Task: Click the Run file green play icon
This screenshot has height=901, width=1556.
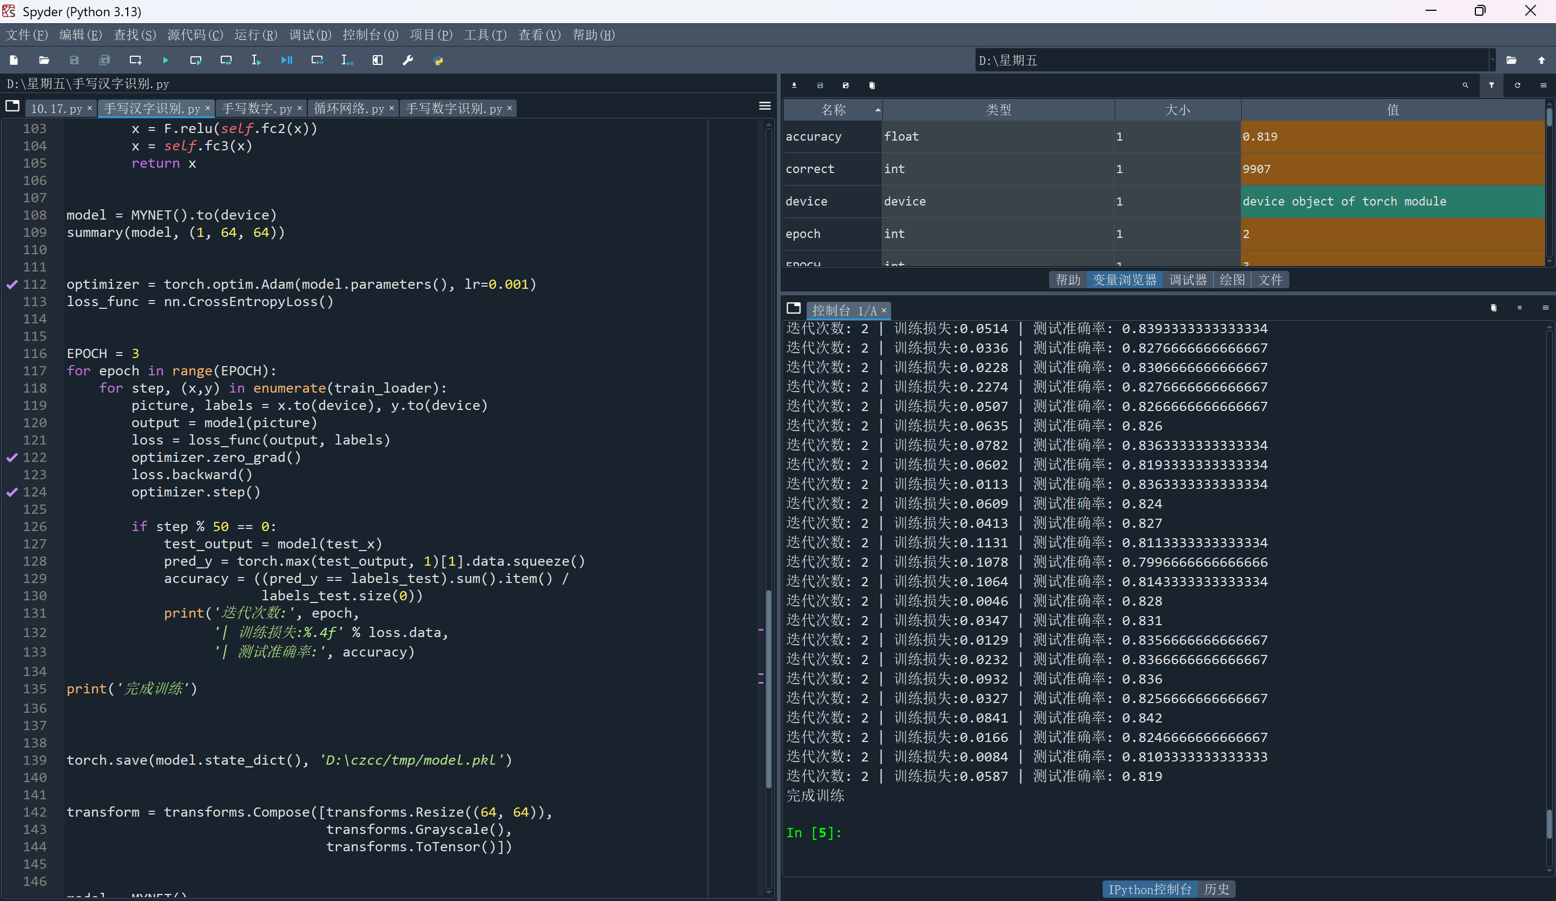Action: 166,61
